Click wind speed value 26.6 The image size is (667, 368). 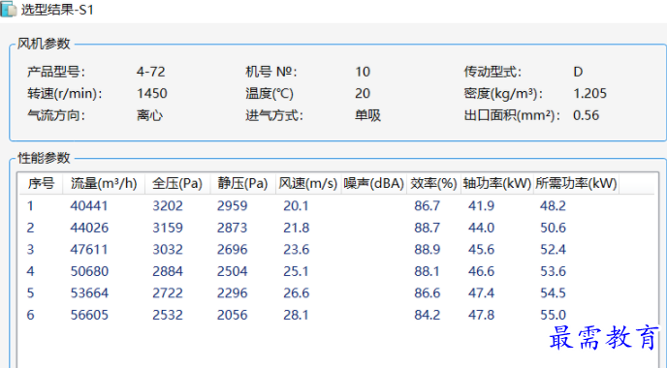point(296,293)
